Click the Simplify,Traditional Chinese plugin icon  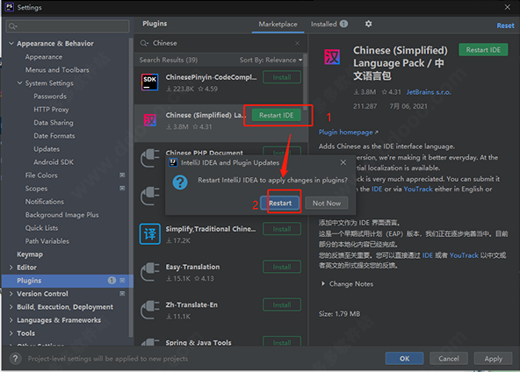[150, 234]
